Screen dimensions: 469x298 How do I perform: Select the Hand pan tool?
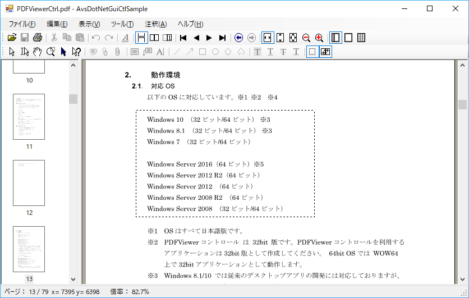coord(38,52)
